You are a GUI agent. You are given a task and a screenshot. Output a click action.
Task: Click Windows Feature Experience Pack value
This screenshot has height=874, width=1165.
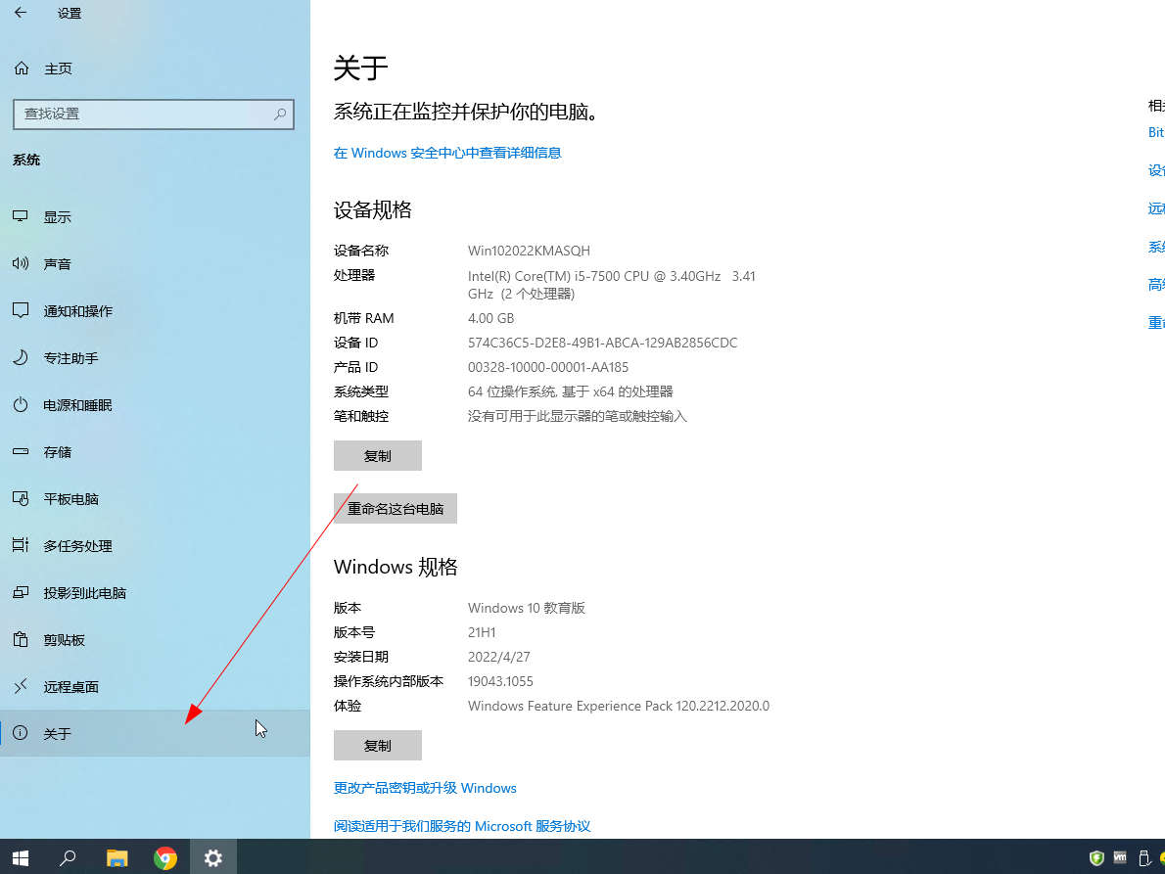pos(619,706)
